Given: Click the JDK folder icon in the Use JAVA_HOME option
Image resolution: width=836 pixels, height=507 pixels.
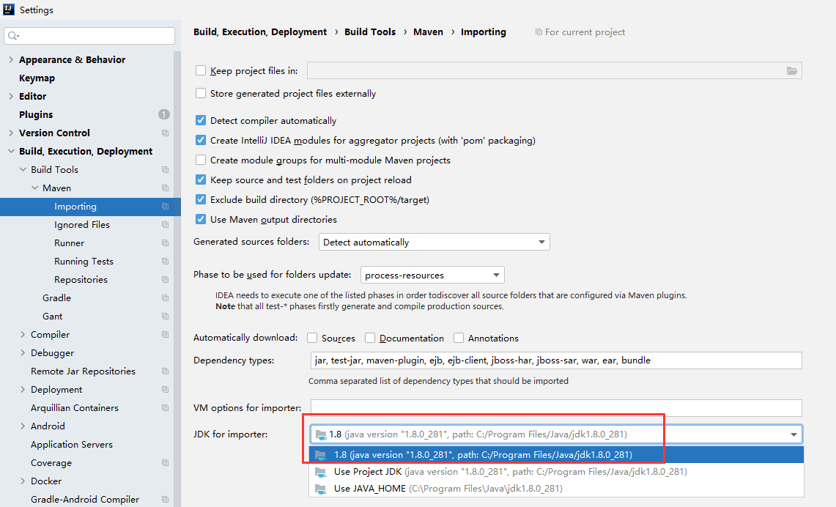Looking at the screenshot, I should [320, 489].
